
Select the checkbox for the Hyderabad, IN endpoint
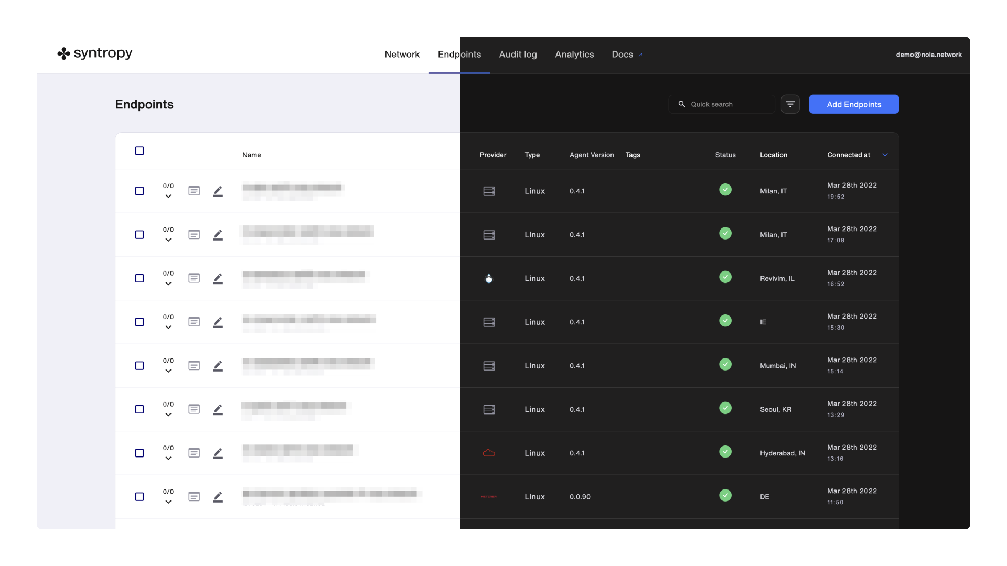(x=140, y=453)
